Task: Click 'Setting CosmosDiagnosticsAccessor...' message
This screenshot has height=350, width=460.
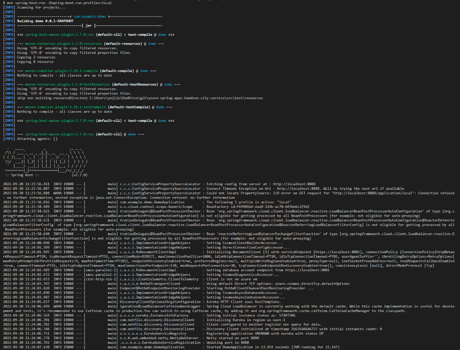Action: pyautogui.click(x=242, y=275)
